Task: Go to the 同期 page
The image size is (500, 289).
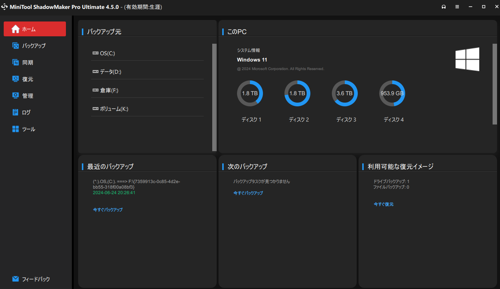Action: pos(35,62)
